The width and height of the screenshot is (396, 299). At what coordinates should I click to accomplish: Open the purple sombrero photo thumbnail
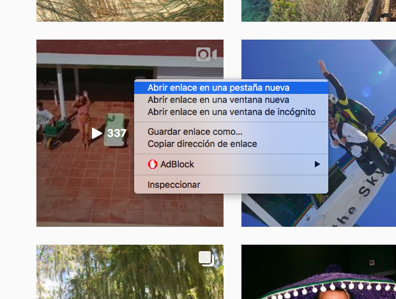[319, 272]
